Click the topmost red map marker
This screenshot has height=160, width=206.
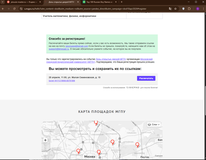[x=96, y=123]
